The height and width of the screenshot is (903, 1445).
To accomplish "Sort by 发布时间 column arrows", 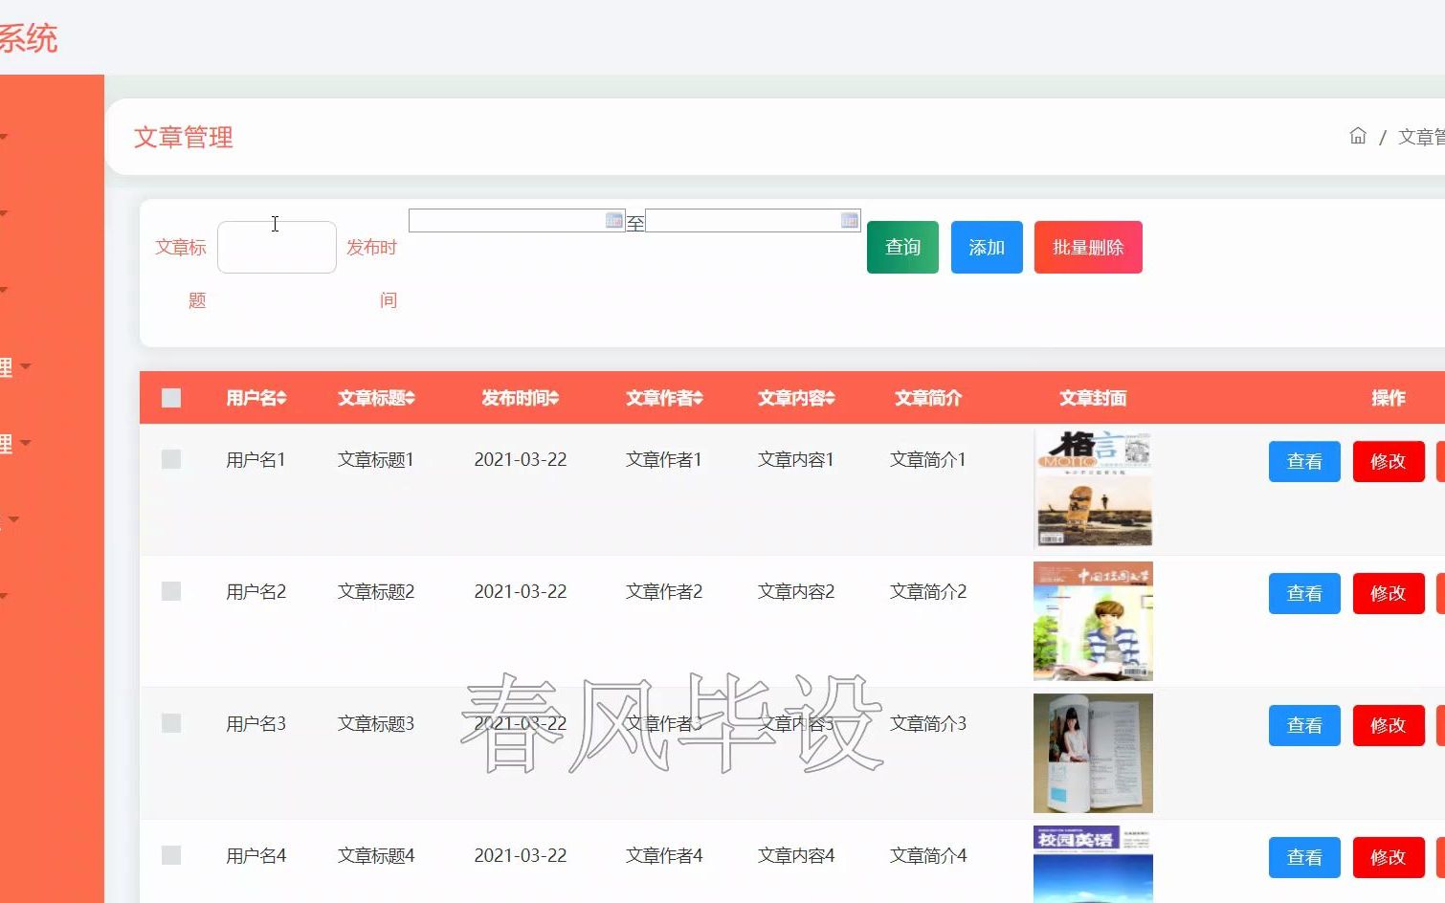I will (x=553, y=398).
